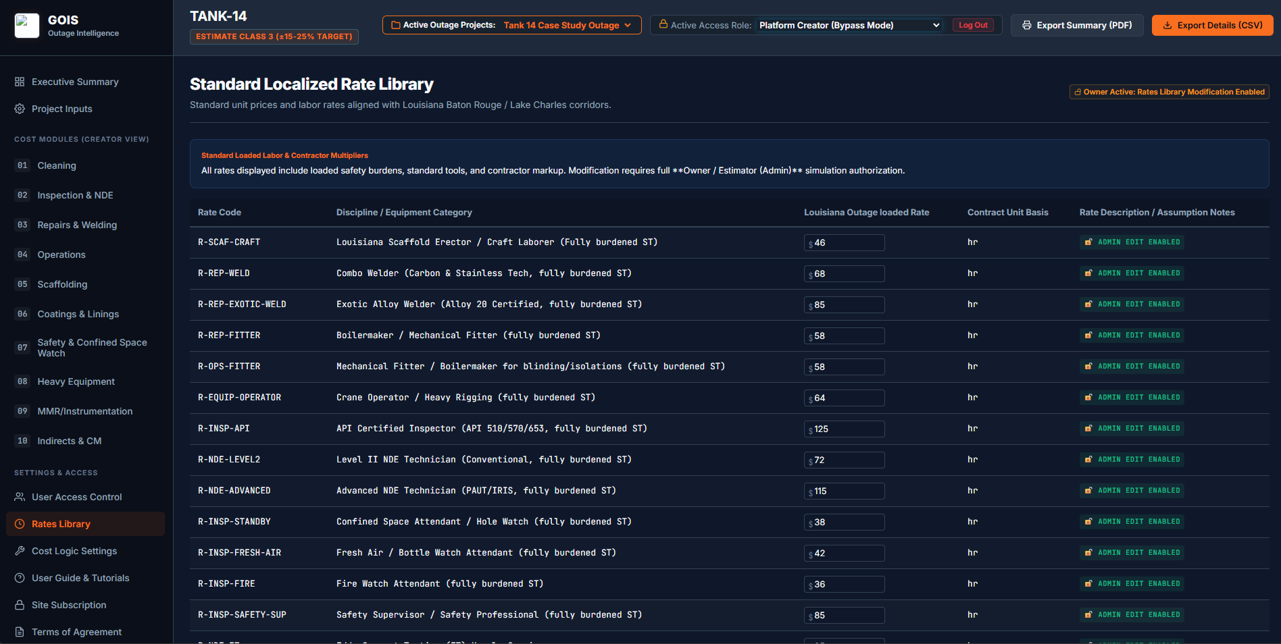1281x644 pixels.
Task: Click the Project Inputs gear icon
Action: 20,109
